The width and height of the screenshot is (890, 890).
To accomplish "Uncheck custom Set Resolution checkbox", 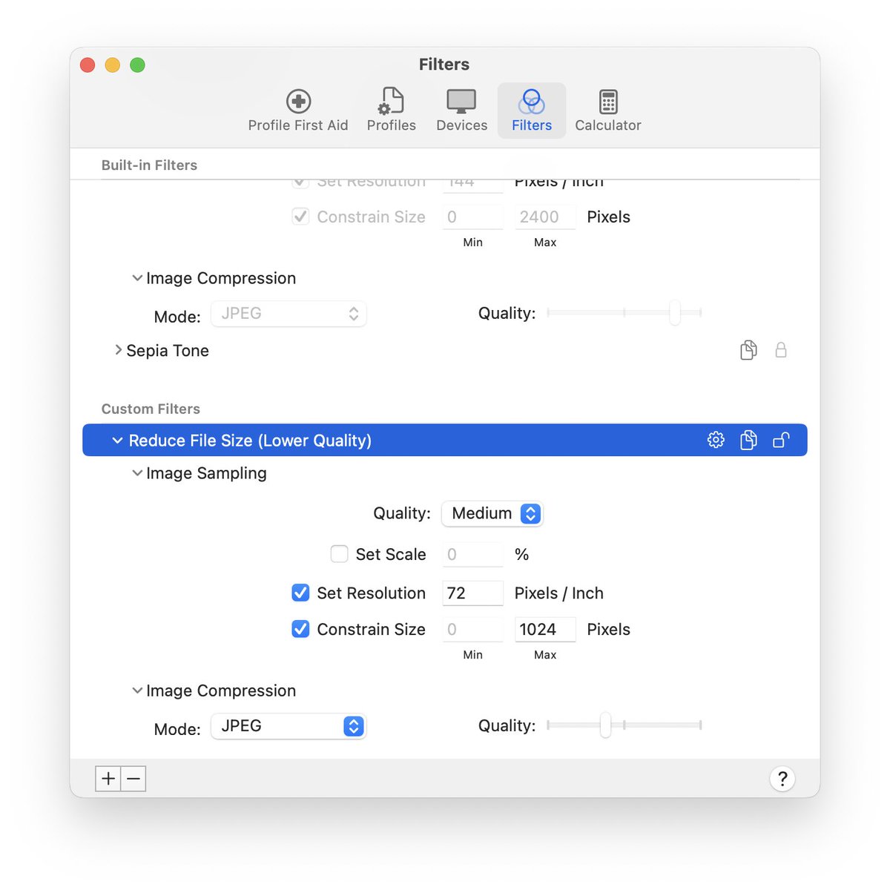I will pos(300,593).
